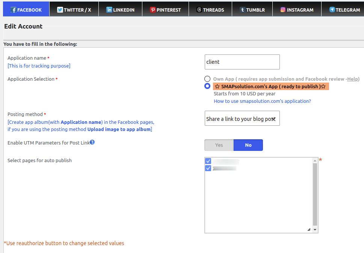Click the star icon after ready to publish
The height and width of the screenshot is (253, 364).
[323, 86]
